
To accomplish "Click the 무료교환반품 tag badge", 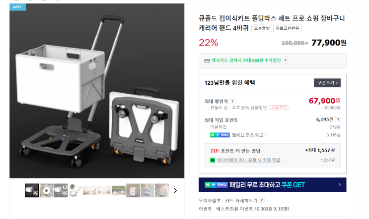I will [288, 28].
